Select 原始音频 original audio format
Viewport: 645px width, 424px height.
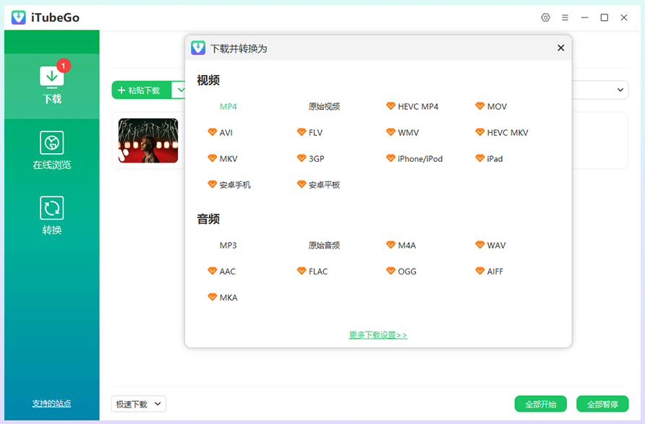click(324, 246)
